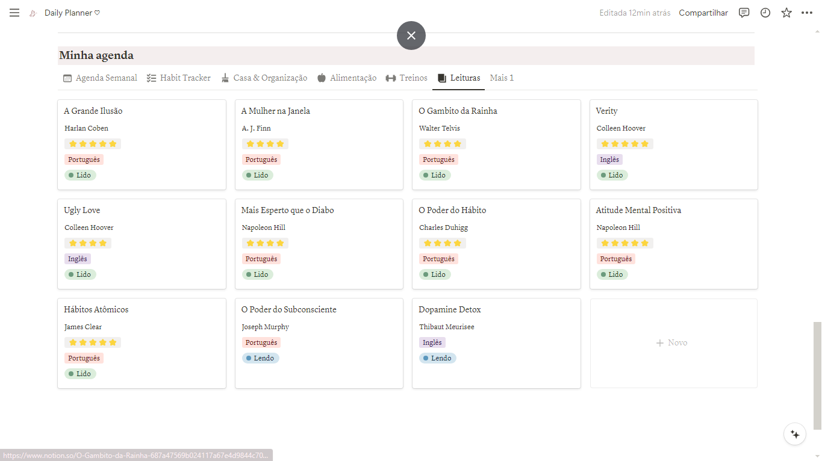This screenshot has height=461, width=822.
Task: Click author Walter Telvis
Action: pyautogui.click(x=440, y=128)
